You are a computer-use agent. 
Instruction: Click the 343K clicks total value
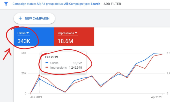24,41
